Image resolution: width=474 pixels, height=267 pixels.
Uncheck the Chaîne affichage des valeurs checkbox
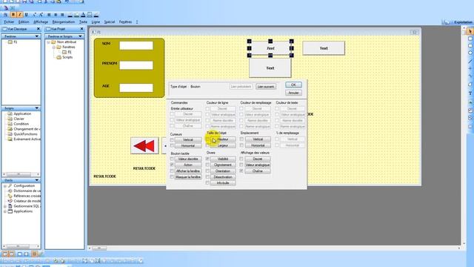coord(241,171)
